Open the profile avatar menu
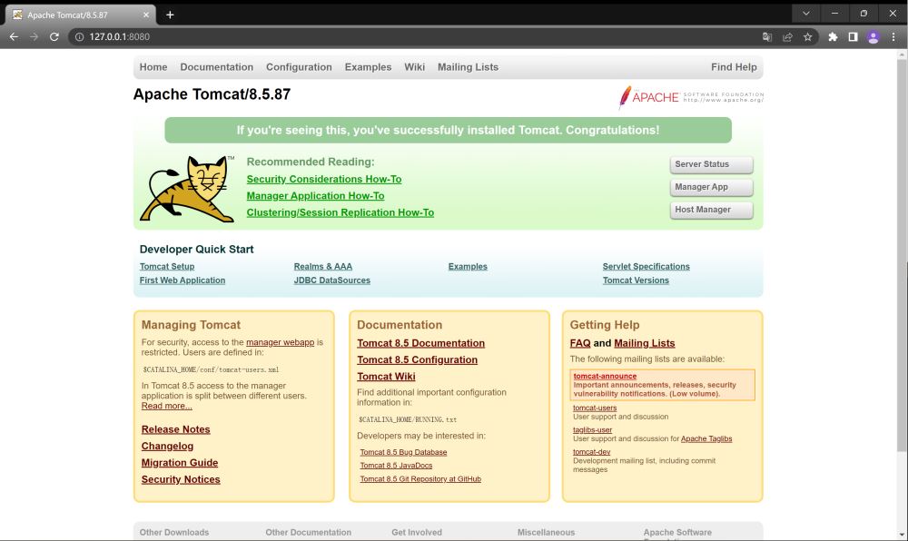This screenshot has width=908, height=541. pos(873,37)
